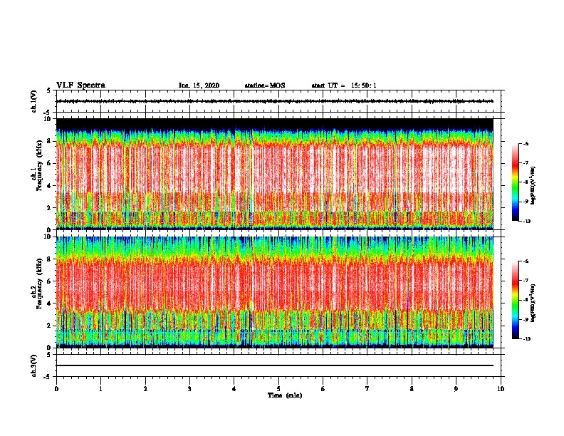Click the ch.1 "Frequency (kHz)" axis label
The height and width of the screenshot is (436, 564).
click(x=39, y=165)
